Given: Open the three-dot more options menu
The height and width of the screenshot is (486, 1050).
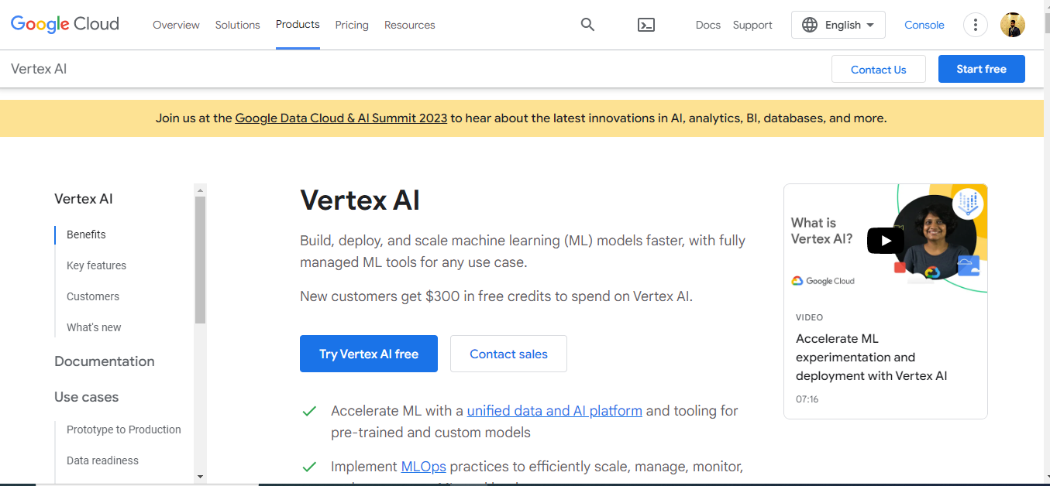Looking at the screenshot, I should coord(975,25).
